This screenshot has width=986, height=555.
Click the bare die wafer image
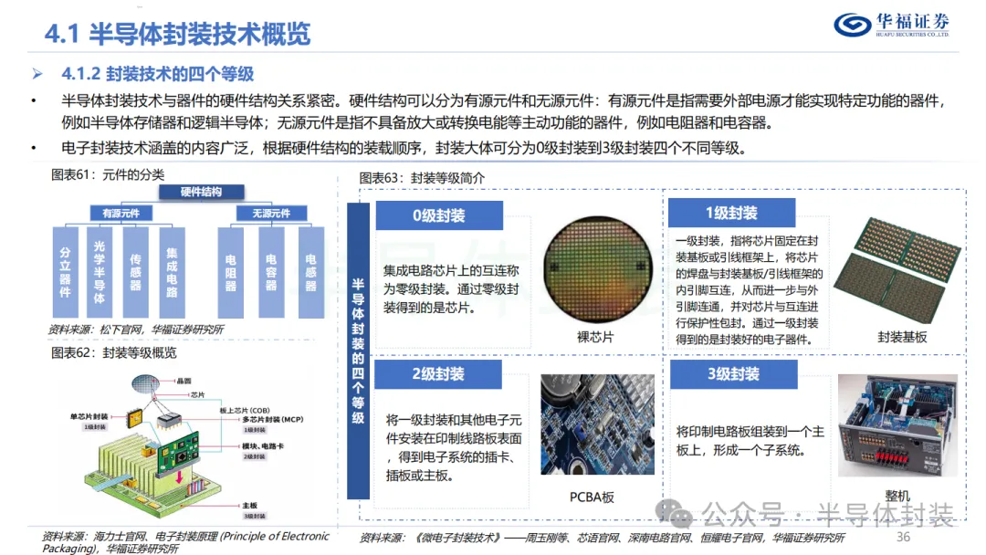[x=597, y=269]
